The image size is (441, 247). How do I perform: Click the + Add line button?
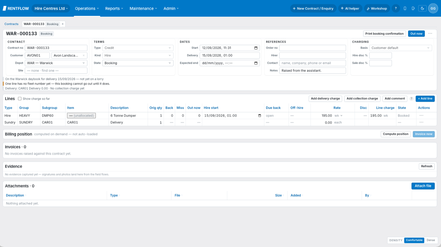click(x=425, y=99)
